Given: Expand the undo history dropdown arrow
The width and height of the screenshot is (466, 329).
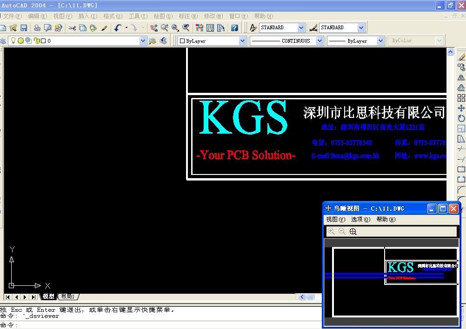Looking at the screenshot, I should [x=126, y=28].
